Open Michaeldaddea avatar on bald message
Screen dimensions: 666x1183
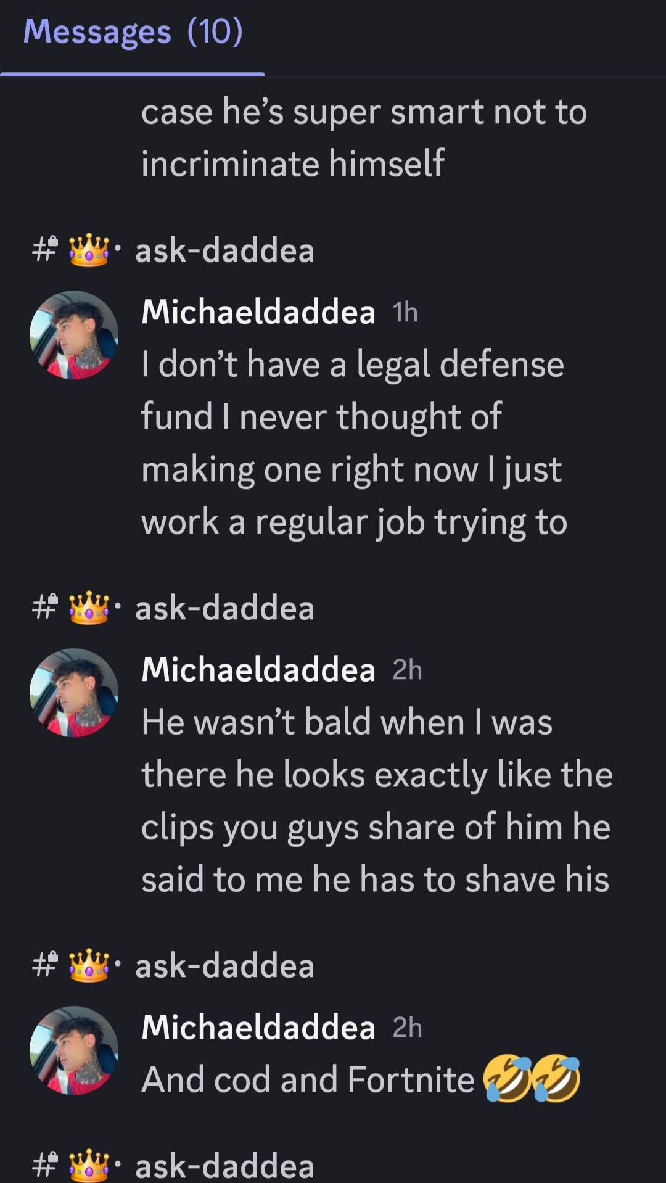pos(74,693)
